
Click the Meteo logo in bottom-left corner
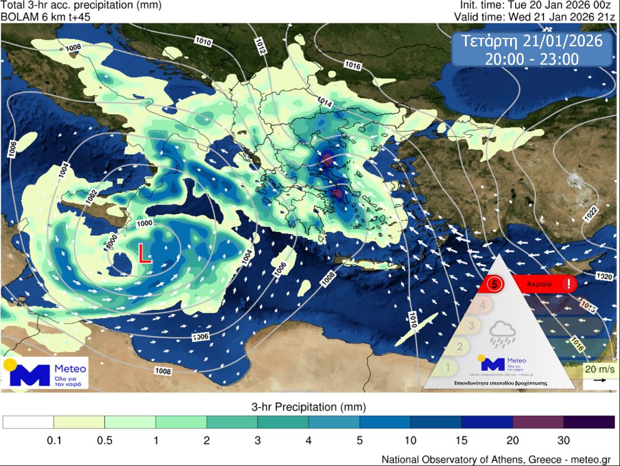45,373
